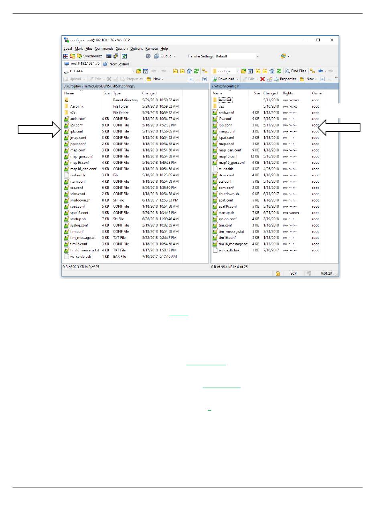Go to local root directory icon
The image size is (381, 506).
click(182, 71)
